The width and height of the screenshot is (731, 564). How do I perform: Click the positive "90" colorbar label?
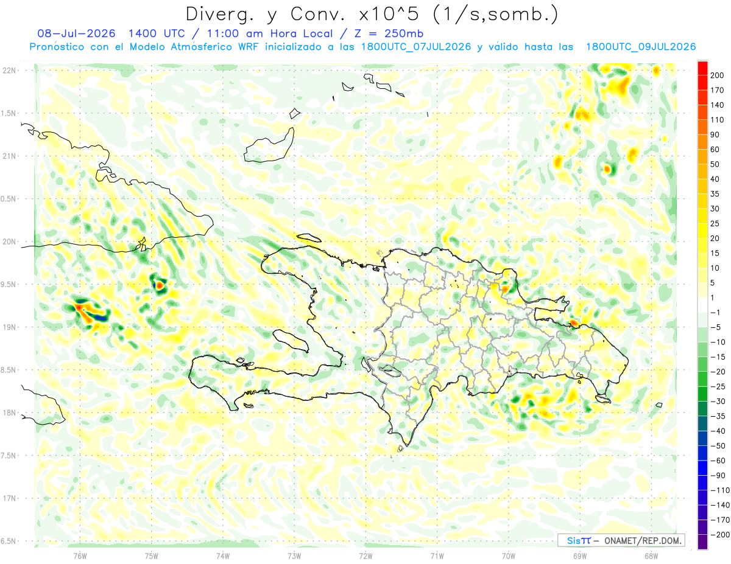(716, 134)
